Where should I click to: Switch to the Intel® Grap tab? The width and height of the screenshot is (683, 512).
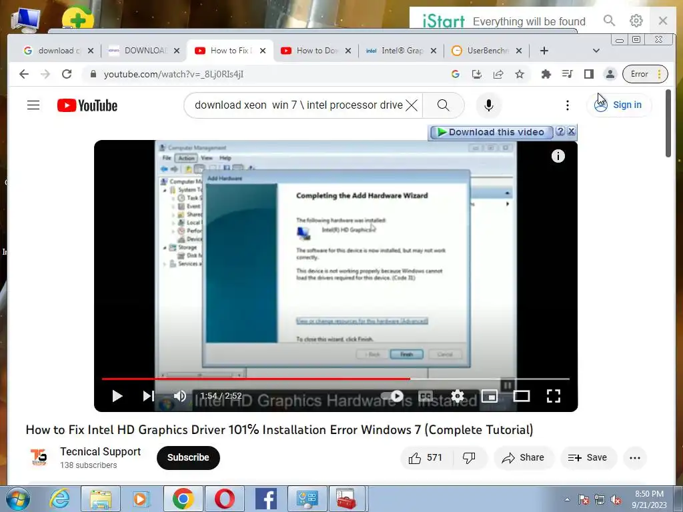[x=401, y=51]
